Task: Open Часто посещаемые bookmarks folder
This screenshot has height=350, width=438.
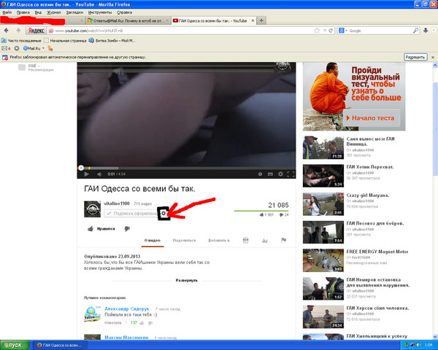Action: coord(21,41)
